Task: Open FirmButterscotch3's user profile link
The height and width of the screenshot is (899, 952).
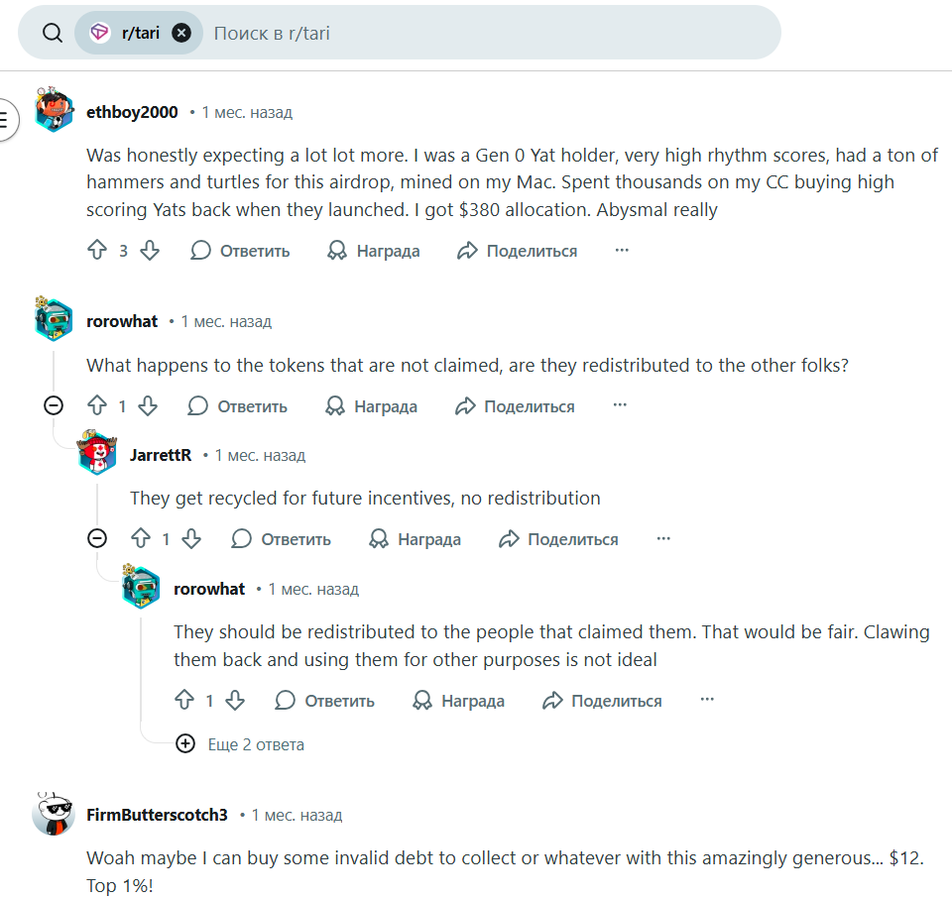Action: [158, 815]
